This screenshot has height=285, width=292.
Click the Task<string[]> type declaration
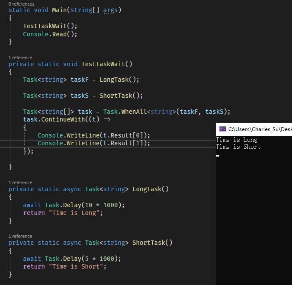click(x=48, y=112)
